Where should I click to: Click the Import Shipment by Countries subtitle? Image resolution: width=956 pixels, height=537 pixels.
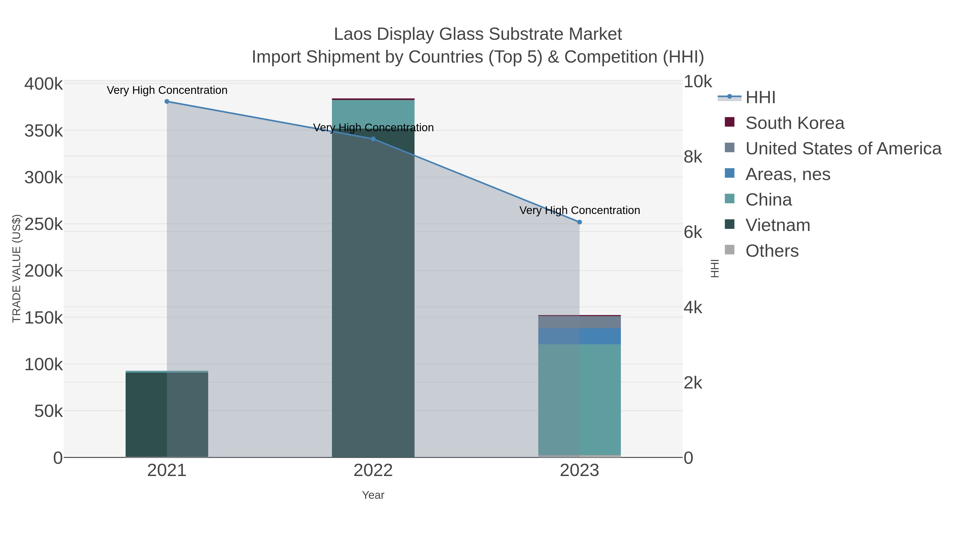coord(478,57)
